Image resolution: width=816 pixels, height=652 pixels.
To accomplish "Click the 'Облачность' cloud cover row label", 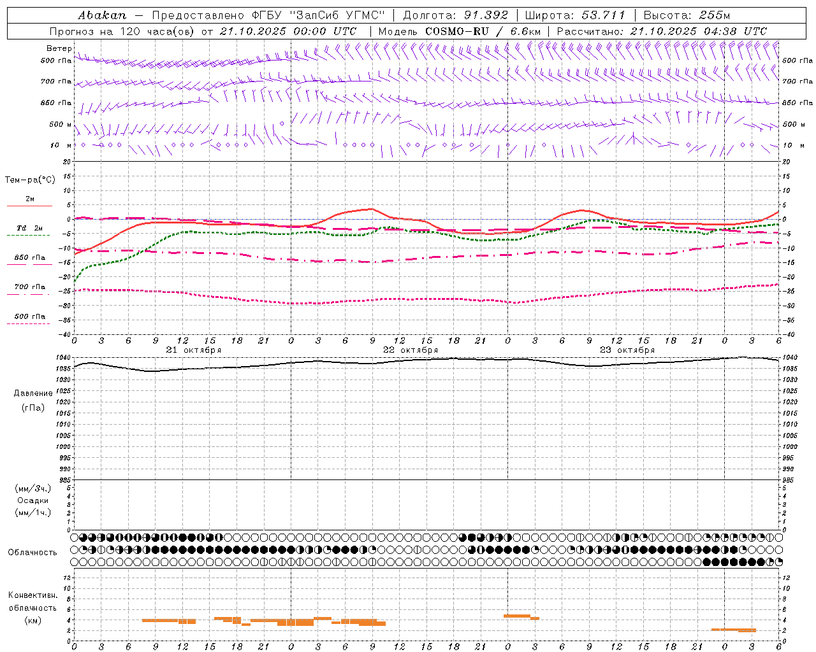I will point(33,552).
